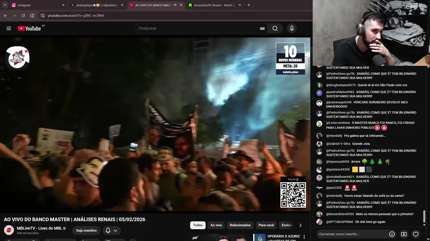Switch to the jrebelsplayer X tab
The image size is (430, 241).
point(96,5)
